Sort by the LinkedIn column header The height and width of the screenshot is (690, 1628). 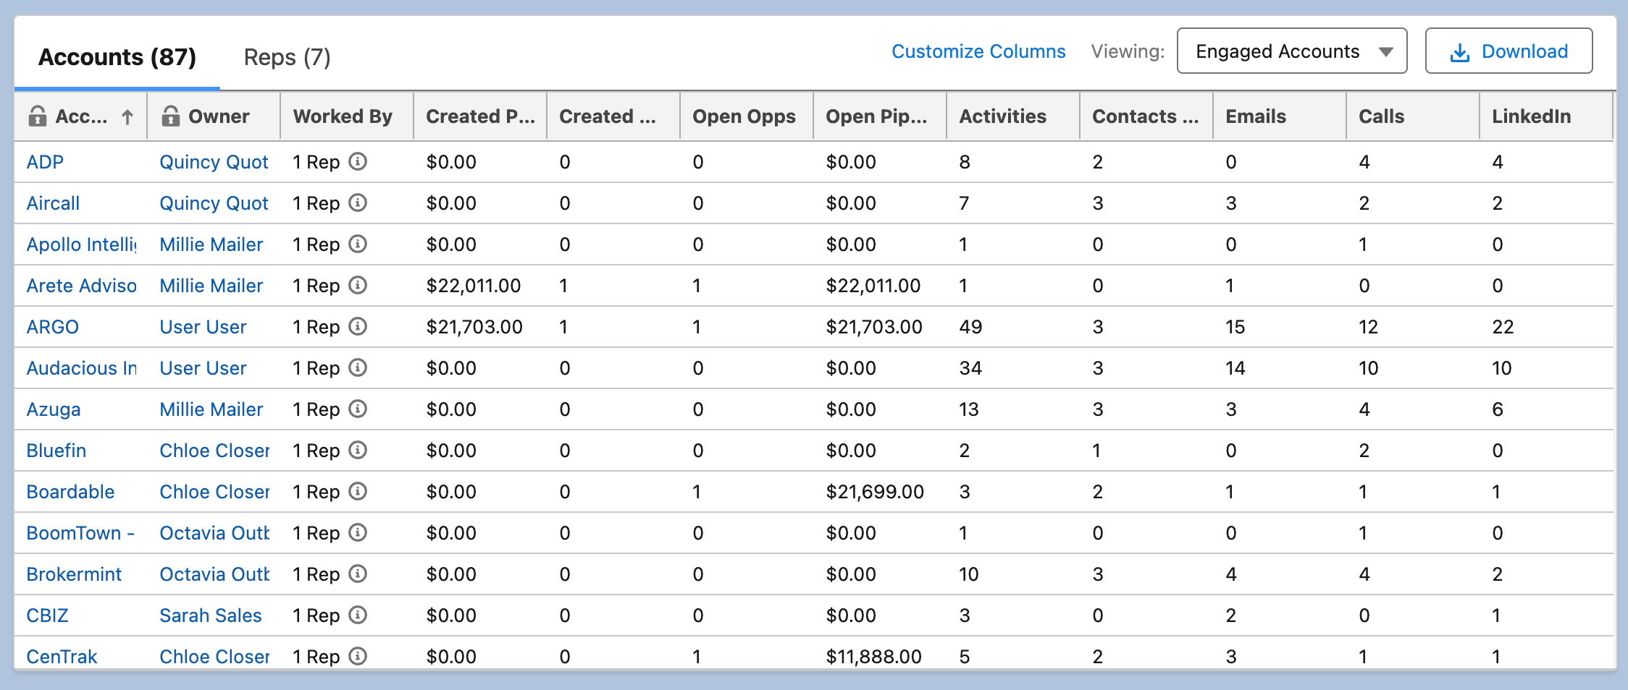coord(1531,116)
